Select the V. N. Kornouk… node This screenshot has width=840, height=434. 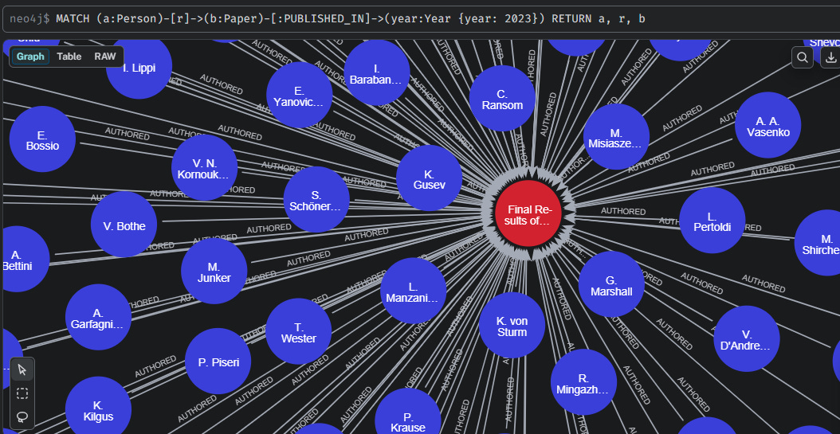pyautogui.click(x=204, y=168)
